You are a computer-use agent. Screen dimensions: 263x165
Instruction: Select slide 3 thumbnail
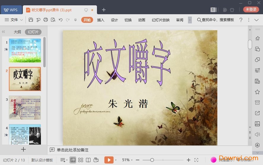click(25, 107)
